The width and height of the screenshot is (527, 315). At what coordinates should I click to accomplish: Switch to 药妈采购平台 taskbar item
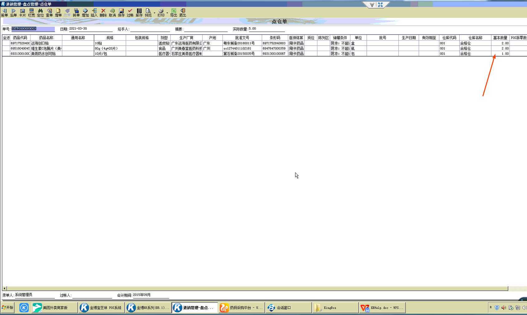(242, 308)
